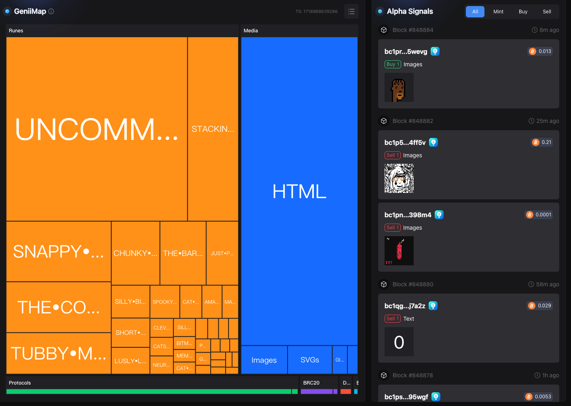Filter Alpha Signals by Buy
Image resolution: width=571 pixels, height=406 pixels.
pyautogui.click(x=523, y=12)
